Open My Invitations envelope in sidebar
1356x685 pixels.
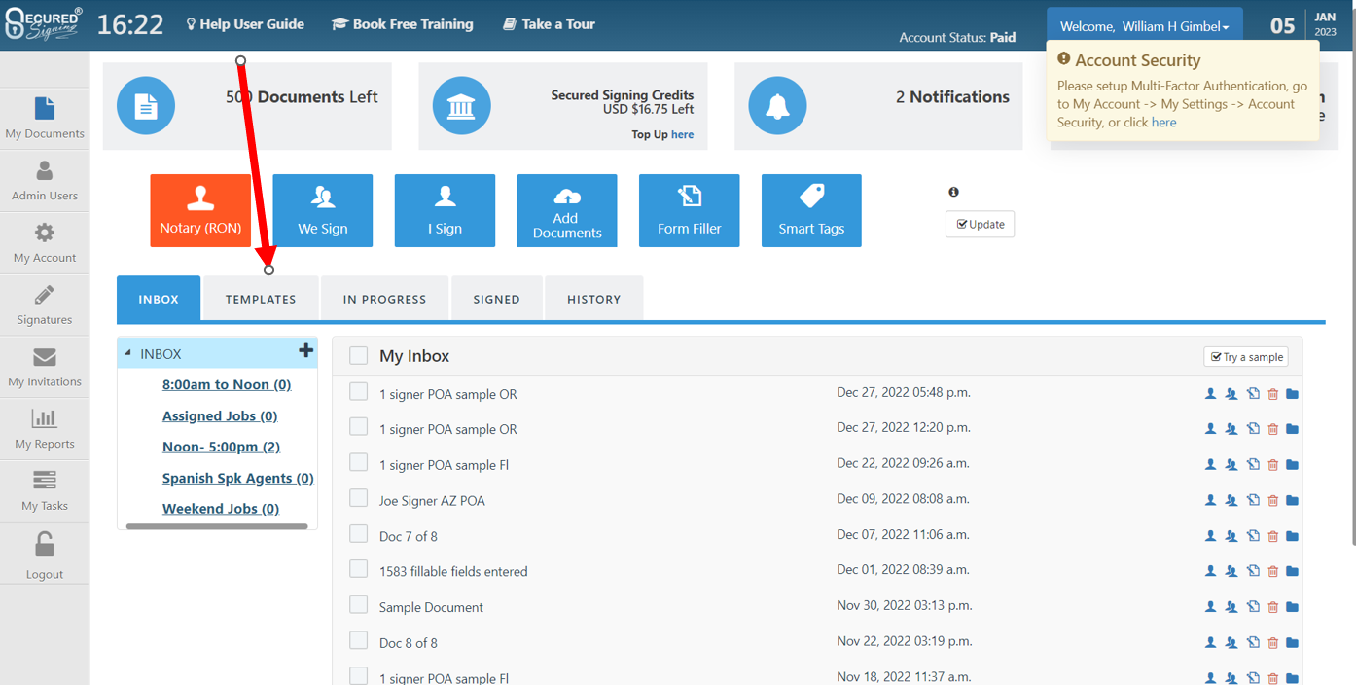click(x=45, y=367)
